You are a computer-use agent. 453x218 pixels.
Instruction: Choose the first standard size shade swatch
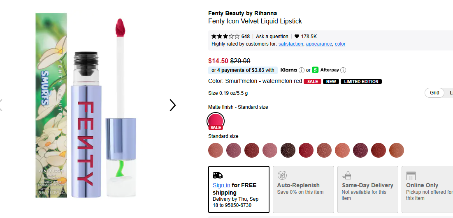pos(216,150)
